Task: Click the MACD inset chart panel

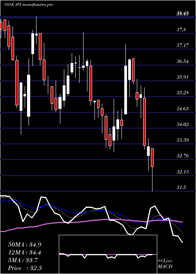Action: pyautogui.click(x=108, y=254)
